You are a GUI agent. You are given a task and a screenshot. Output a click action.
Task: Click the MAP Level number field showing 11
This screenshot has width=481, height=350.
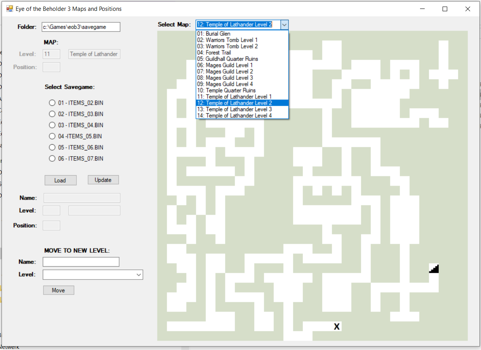(51, 54)
